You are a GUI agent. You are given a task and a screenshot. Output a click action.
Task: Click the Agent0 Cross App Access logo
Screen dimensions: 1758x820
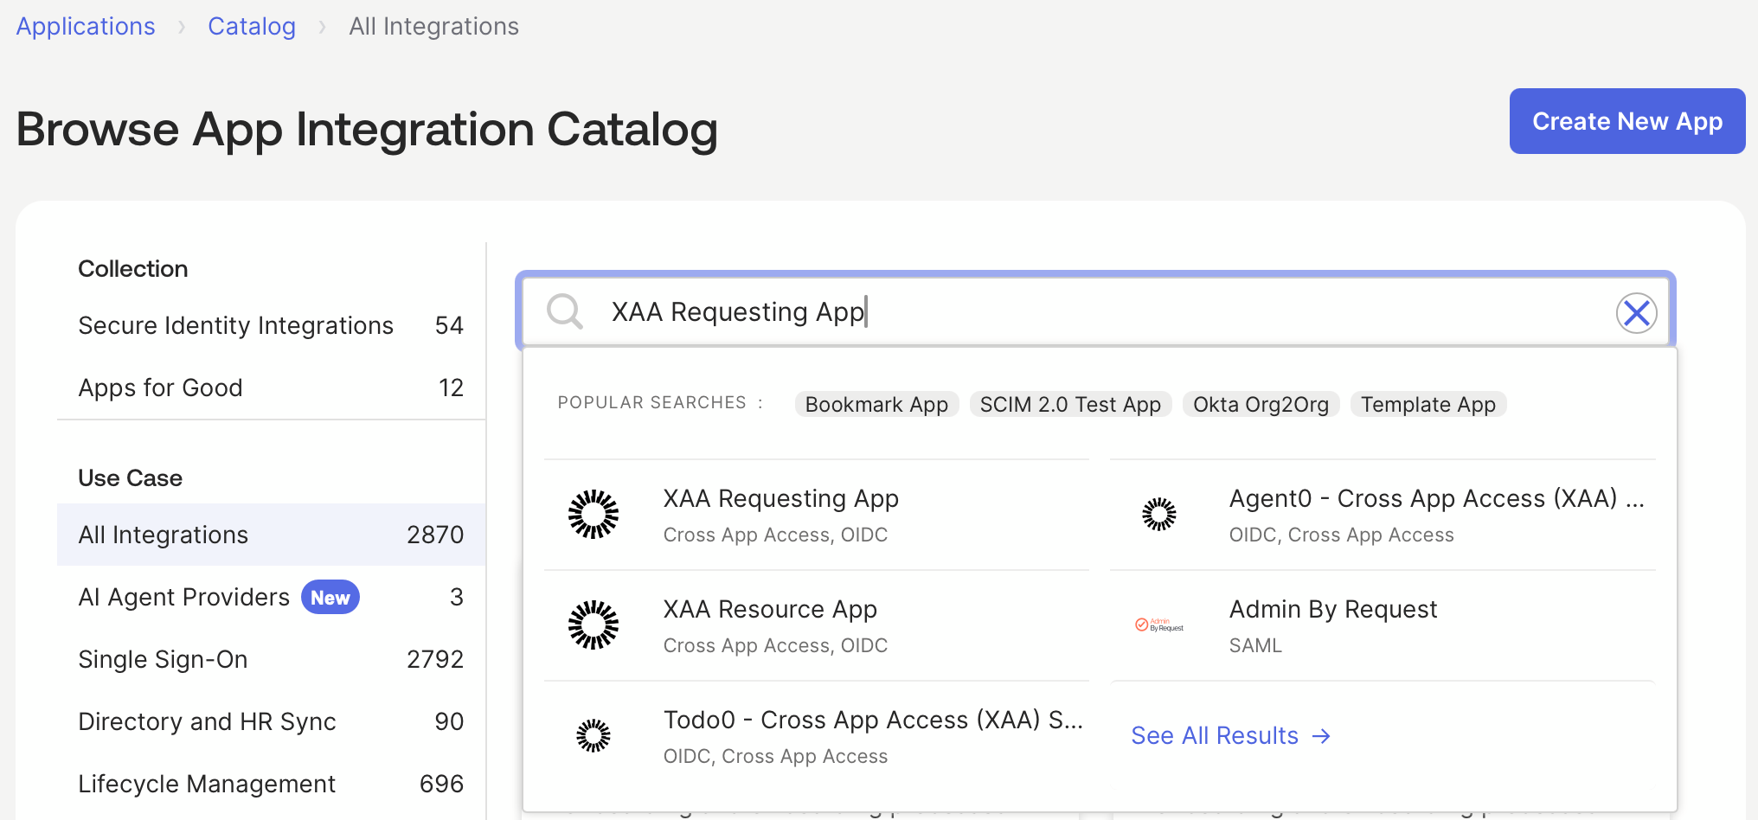coord(1159,515)
